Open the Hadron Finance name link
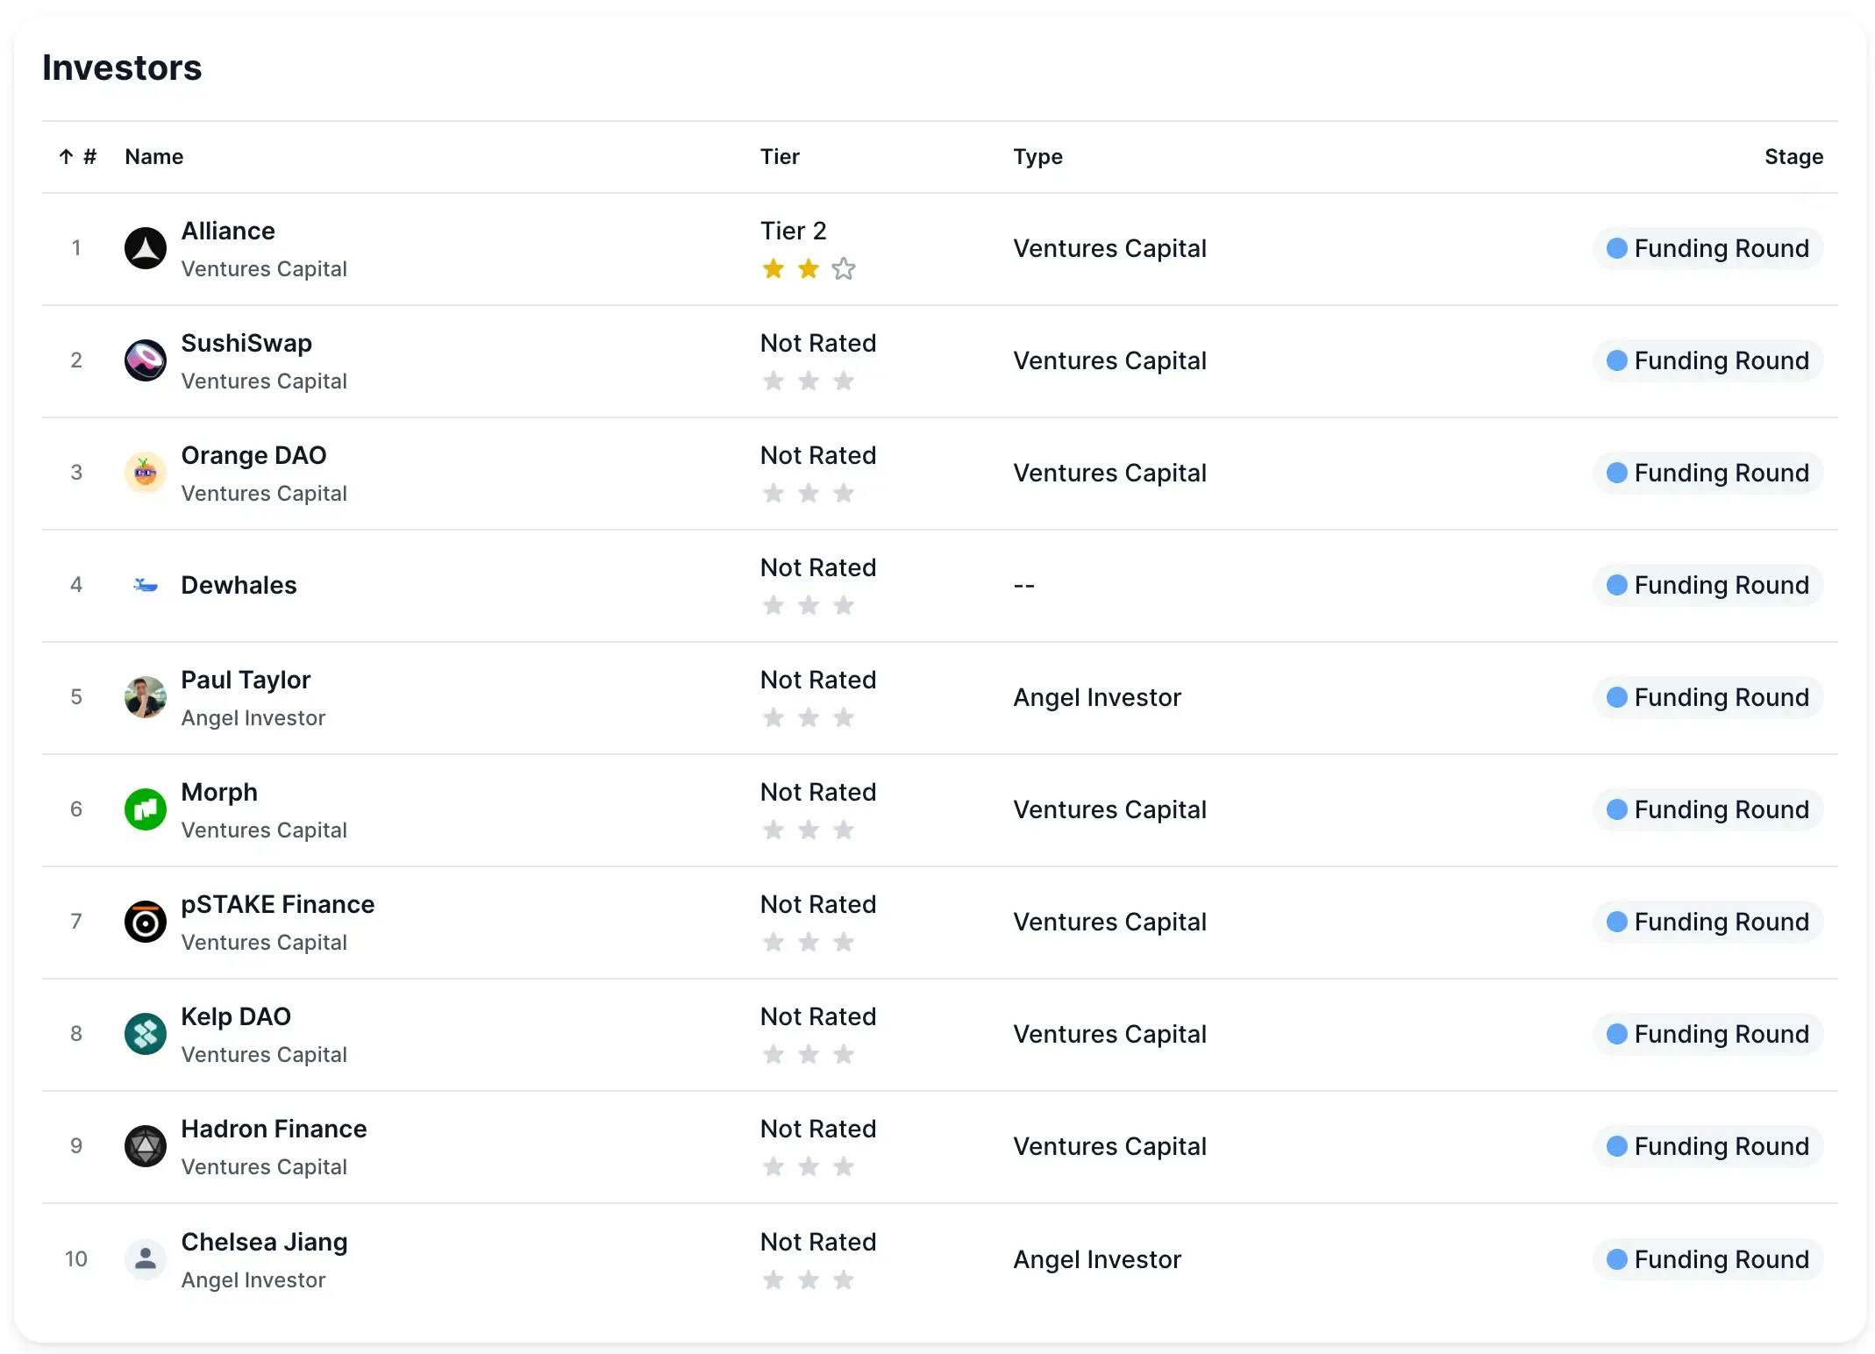This screenshot has height=1354, width=1875. pyautogui.click(x=274, y=1129)
